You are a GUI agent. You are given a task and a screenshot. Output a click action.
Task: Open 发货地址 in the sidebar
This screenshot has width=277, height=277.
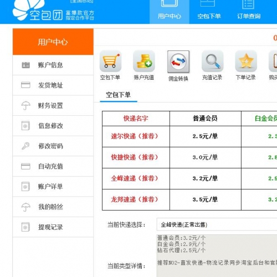tap(53, 85)
